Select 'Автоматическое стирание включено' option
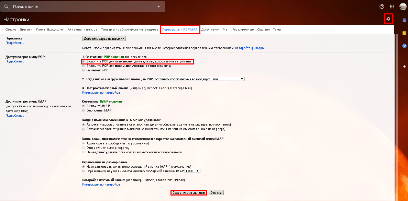Viewport: 408px width, 201px height. click(x=83, y=125)
